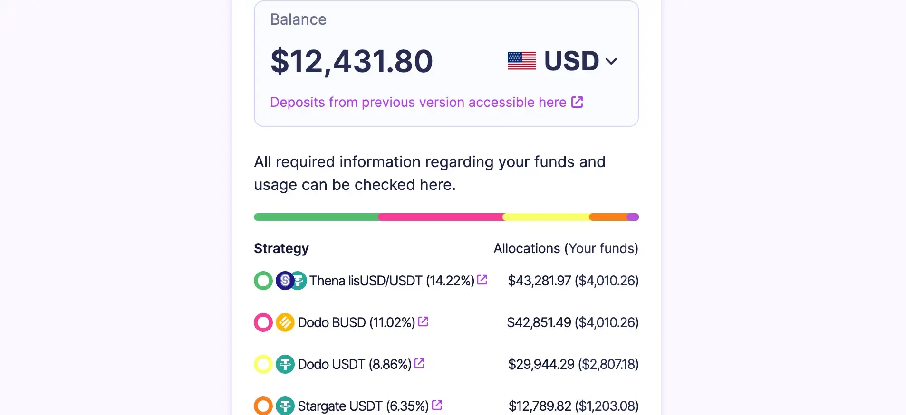Click the Stargate USDT Tether icon

point(285,406)
